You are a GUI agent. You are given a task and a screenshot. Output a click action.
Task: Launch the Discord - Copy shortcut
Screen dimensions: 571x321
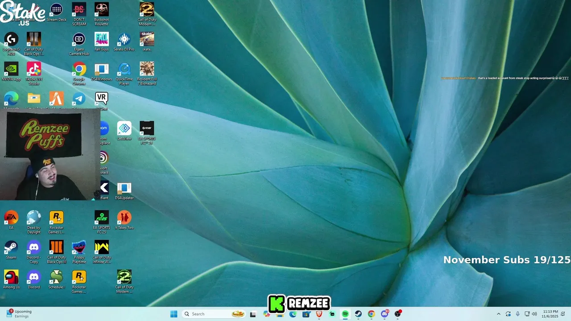tap(34, 252)
